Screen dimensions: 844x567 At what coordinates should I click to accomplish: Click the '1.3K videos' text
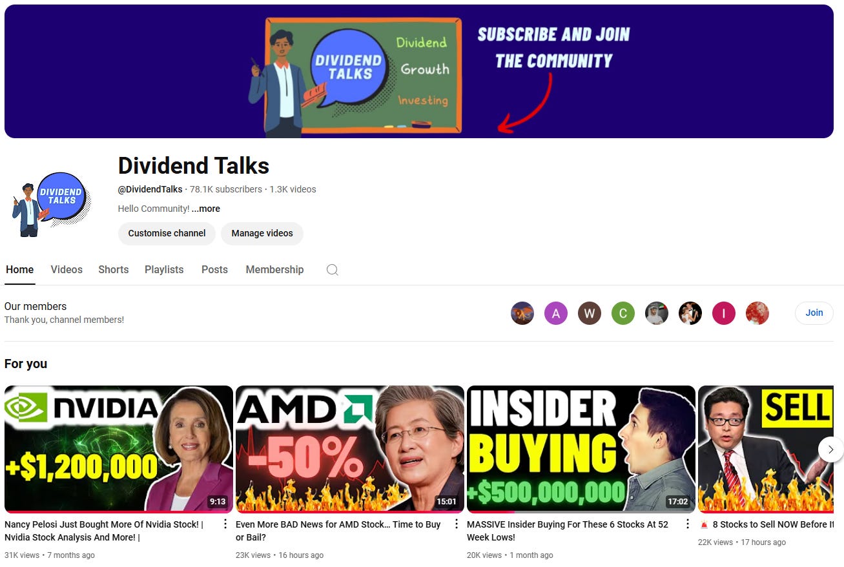[x=293, y=189]
